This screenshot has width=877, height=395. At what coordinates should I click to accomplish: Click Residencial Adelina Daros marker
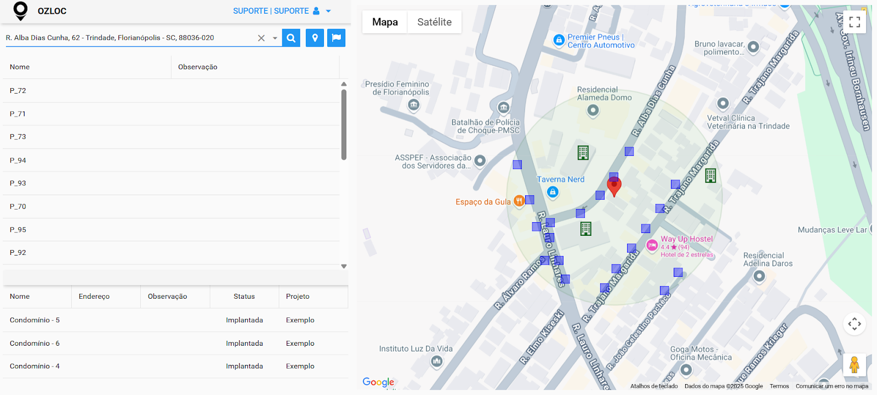pos(759,276)
